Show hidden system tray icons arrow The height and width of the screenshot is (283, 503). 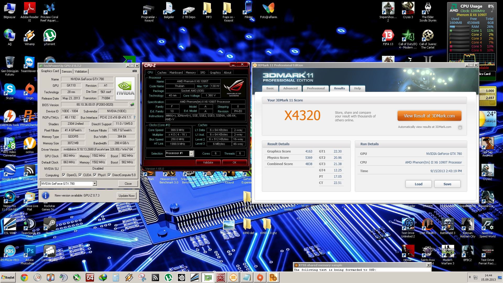tap(469, 277)
